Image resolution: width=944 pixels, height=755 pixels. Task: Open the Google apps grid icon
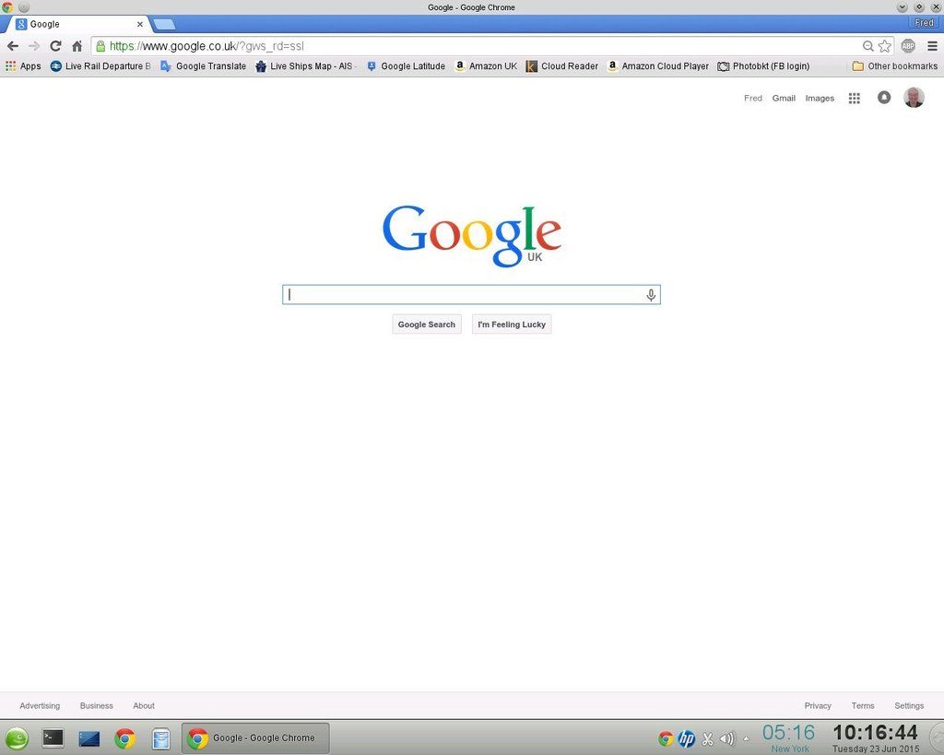(854, 98)
